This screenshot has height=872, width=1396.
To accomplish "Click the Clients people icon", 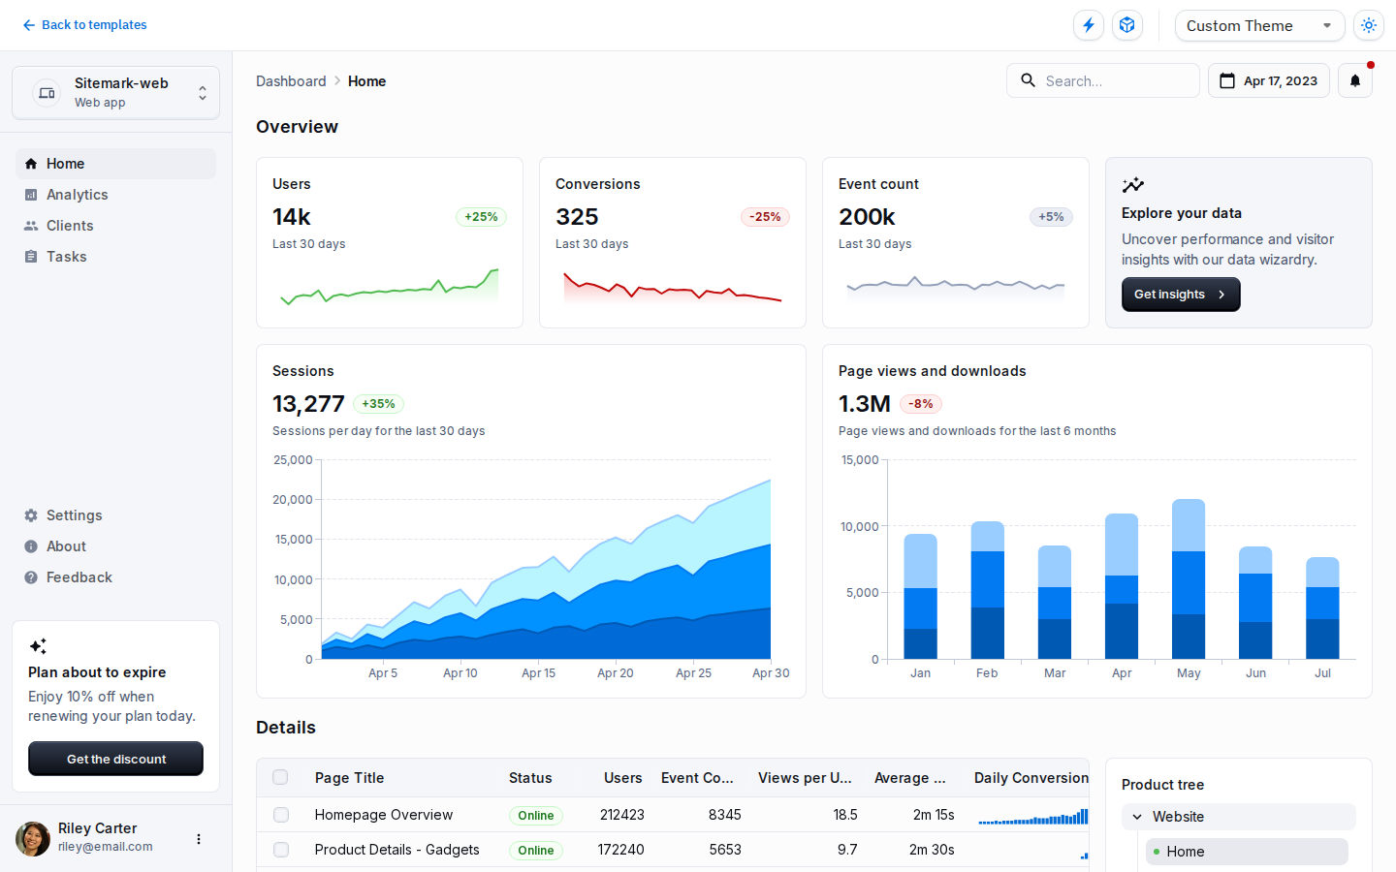I will pos(31,226).
